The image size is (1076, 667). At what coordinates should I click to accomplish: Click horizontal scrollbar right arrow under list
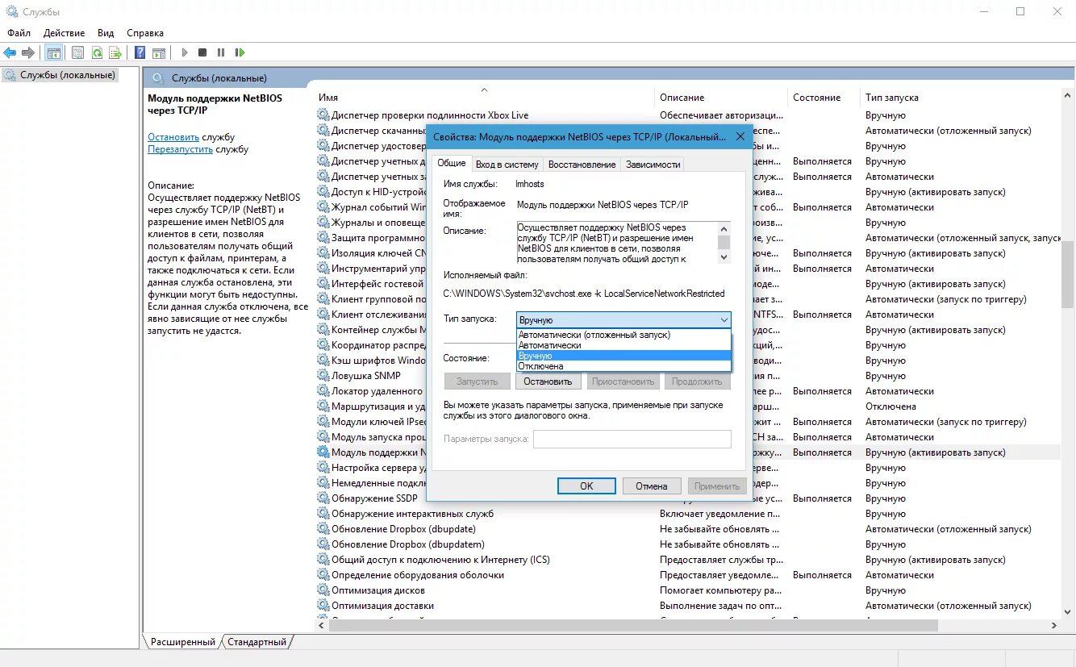[1053, 625]
